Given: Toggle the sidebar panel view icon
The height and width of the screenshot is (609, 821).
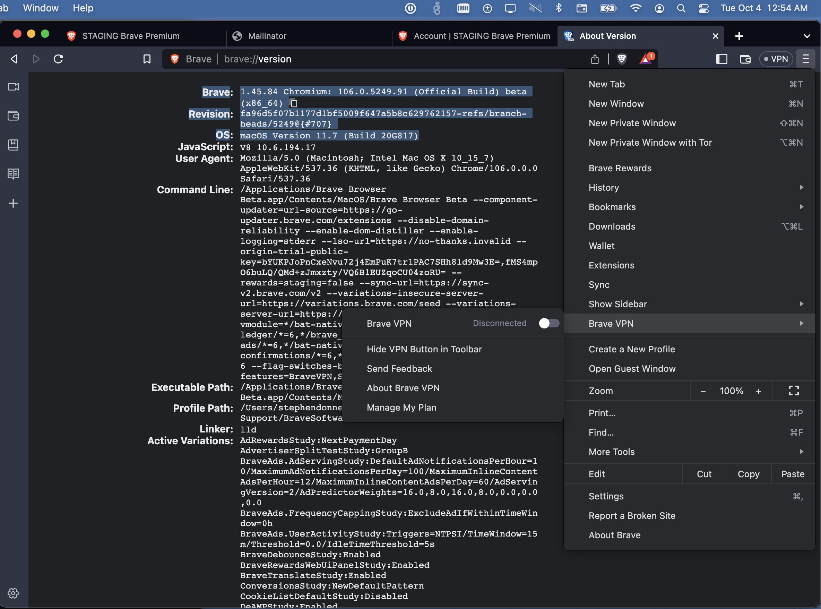Looking at the screenshot, I should pyautogui.click(x=722, y=59).
